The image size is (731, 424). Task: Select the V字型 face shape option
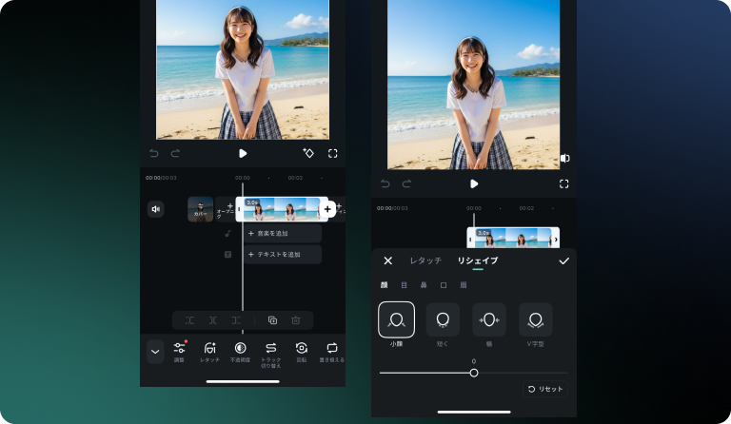click(536, 320)
